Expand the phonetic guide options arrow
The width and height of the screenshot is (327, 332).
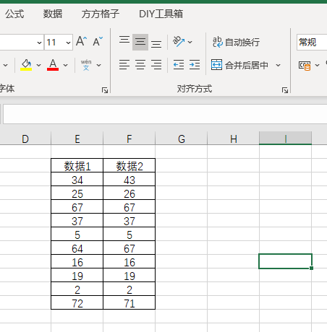[98, 65]
